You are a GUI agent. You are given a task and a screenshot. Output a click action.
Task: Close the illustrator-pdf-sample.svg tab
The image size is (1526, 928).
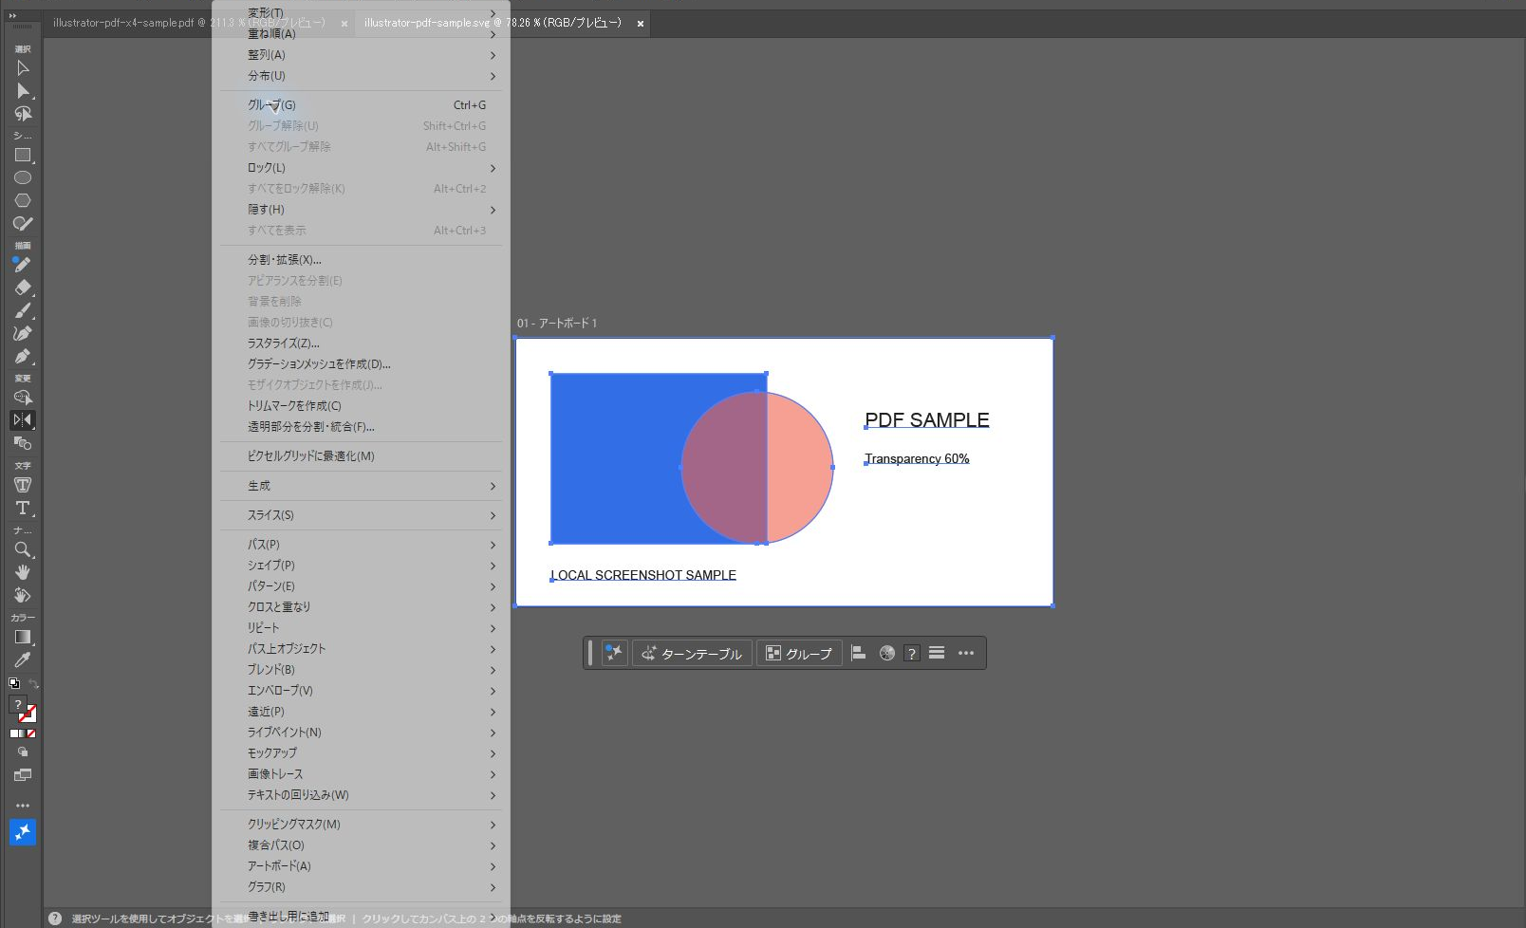[x=641, y=24]
